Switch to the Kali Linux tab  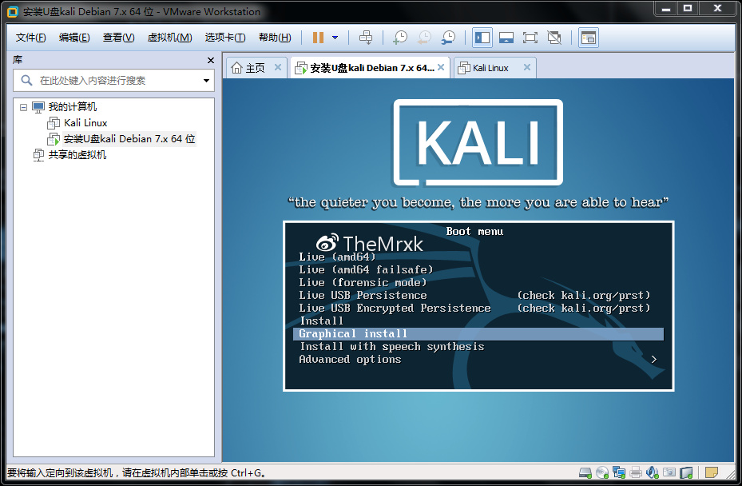pyautogui.click(x=490, y=68)
